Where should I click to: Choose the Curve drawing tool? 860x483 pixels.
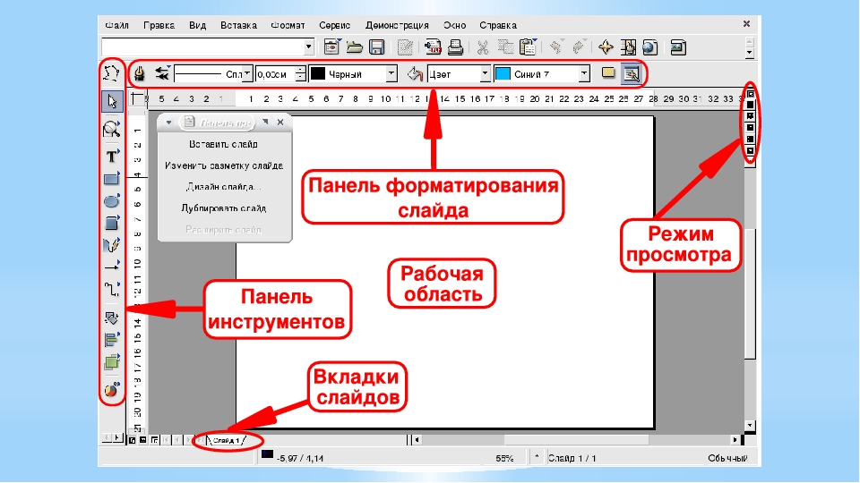pyautogui.click(x=112, y=245)
